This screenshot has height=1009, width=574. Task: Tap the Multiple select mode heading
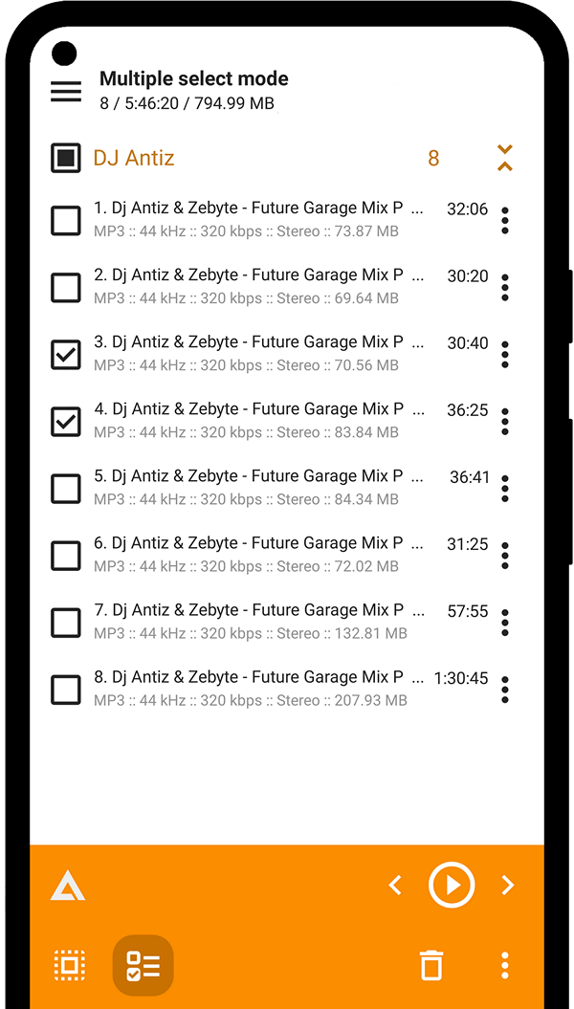pyautogui.click(x=194, y=78)
